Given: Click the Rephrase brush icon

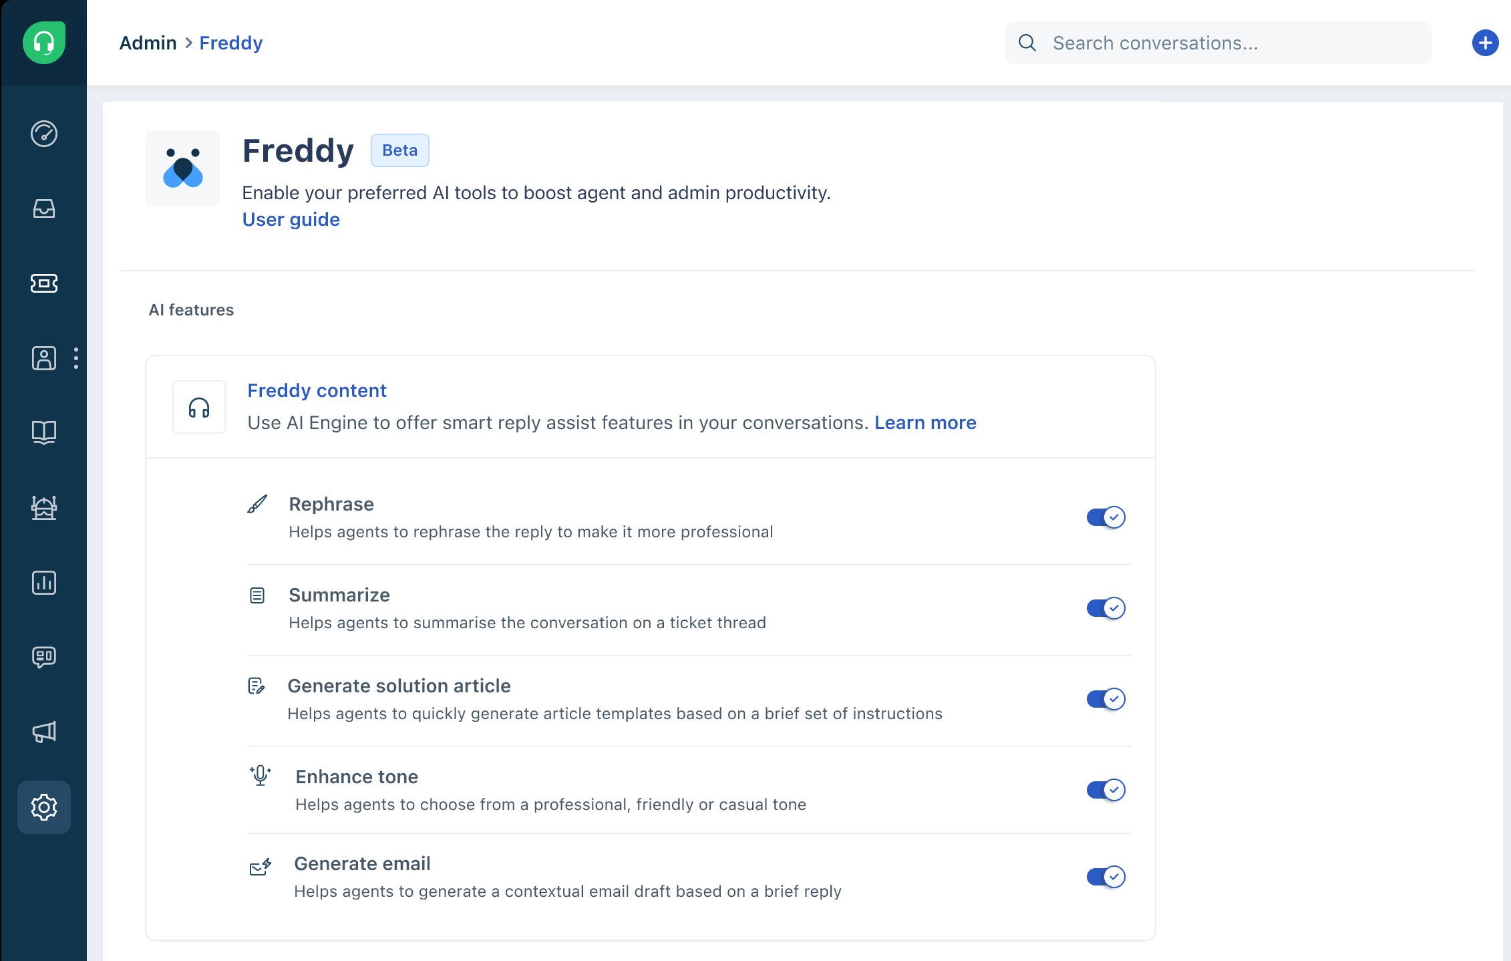Looking at the screenshot, I should point(257,504).
